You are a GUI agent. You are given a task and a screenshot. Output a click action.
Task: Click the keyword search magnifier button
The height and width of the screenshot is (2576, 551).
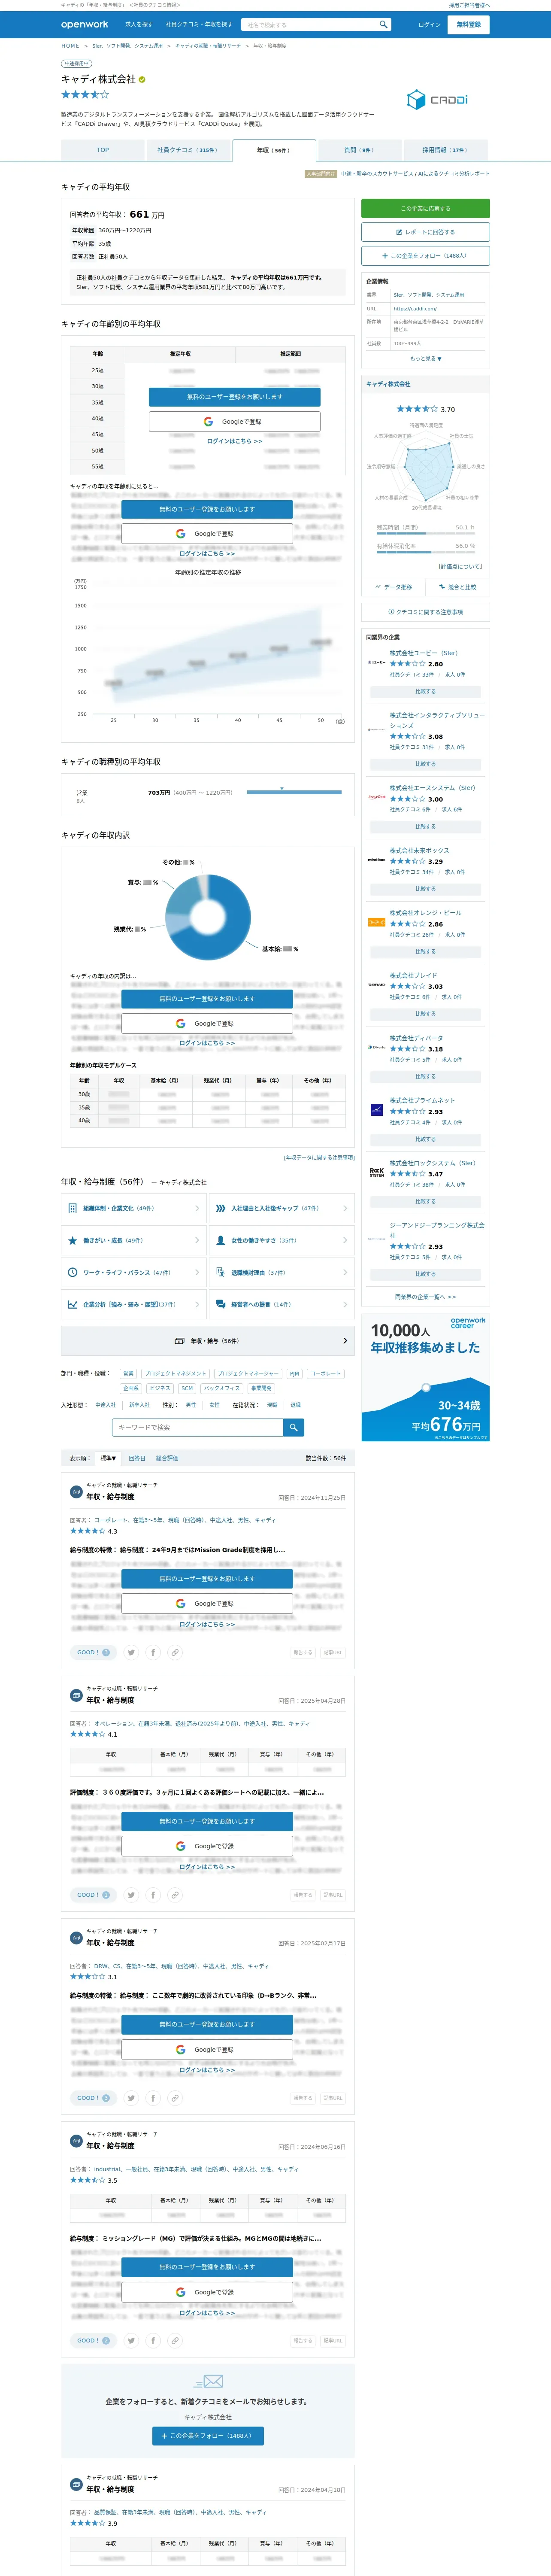pos(293,1428)
